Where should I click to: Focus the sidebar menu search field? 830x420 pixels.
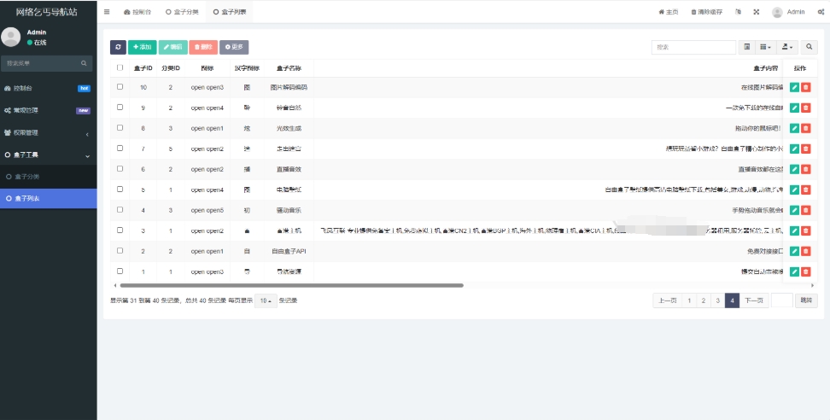point(47,63)
